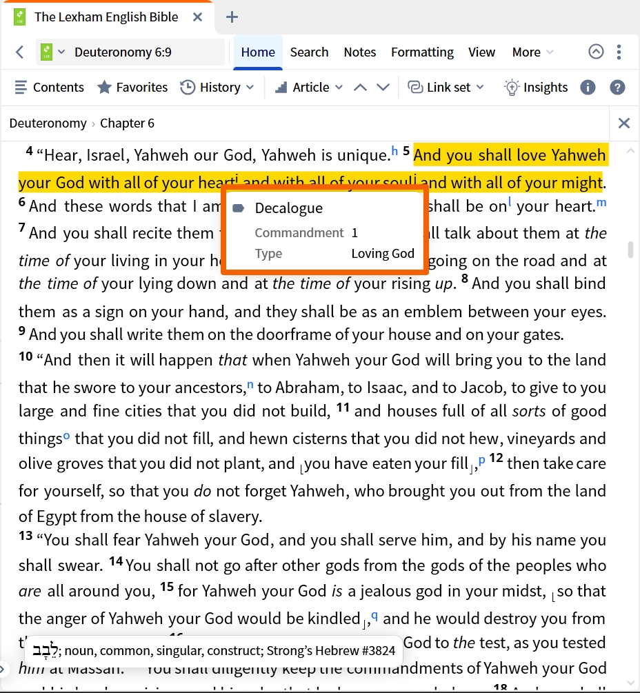Close the Lexham English Bible tab
This screenshot has width=640, height=693.
pos(197,17)
